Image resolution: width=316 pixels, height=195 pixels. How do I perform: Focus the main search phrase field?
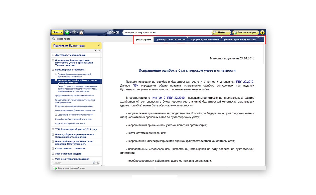coord(167,32)
